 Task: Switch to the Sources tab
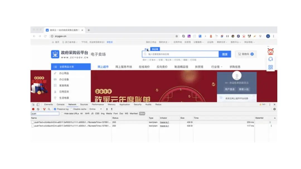[84, 105]
